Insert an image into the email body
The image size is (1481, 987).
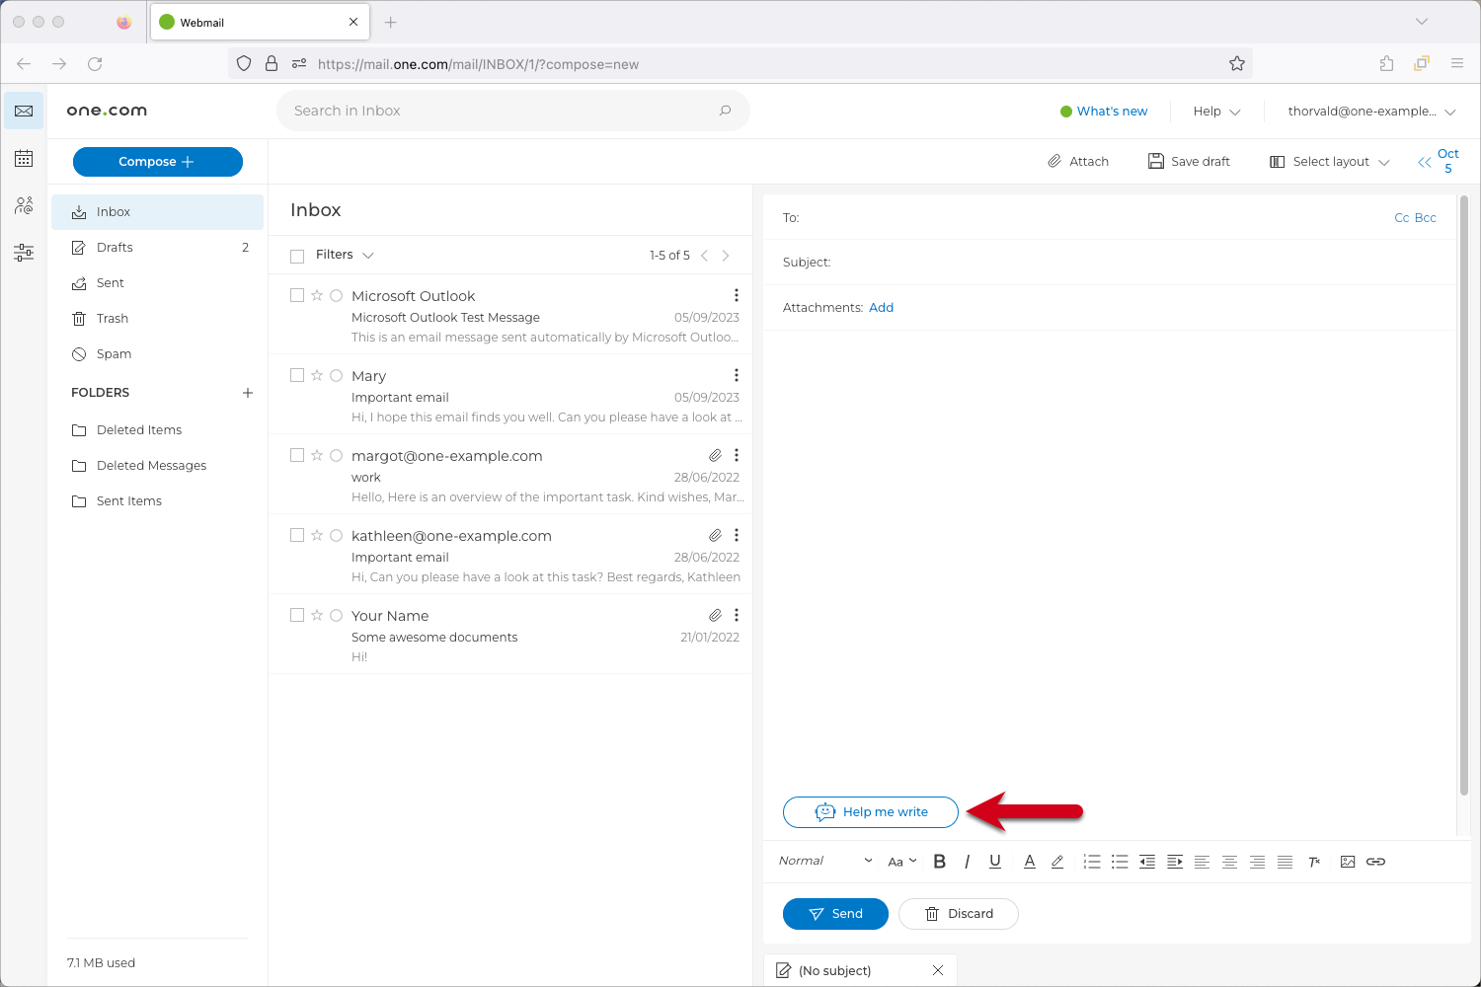1348,861
